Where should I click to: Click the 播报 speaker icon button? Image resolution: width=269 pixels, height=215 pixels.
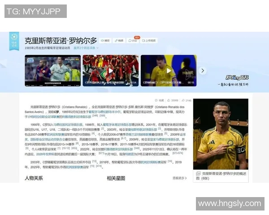(x=105, y=41)
